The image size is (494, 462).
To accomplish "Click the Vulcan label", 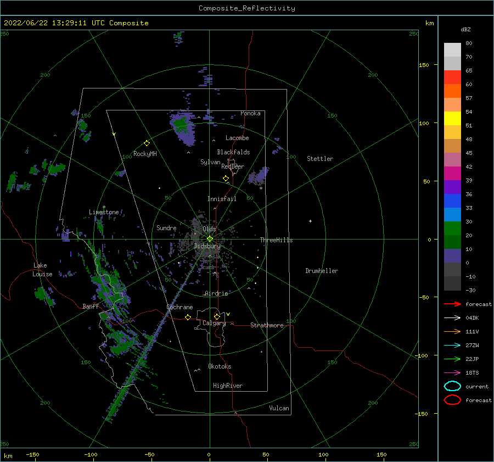I will pyautogui.click(x=279, y=408).
